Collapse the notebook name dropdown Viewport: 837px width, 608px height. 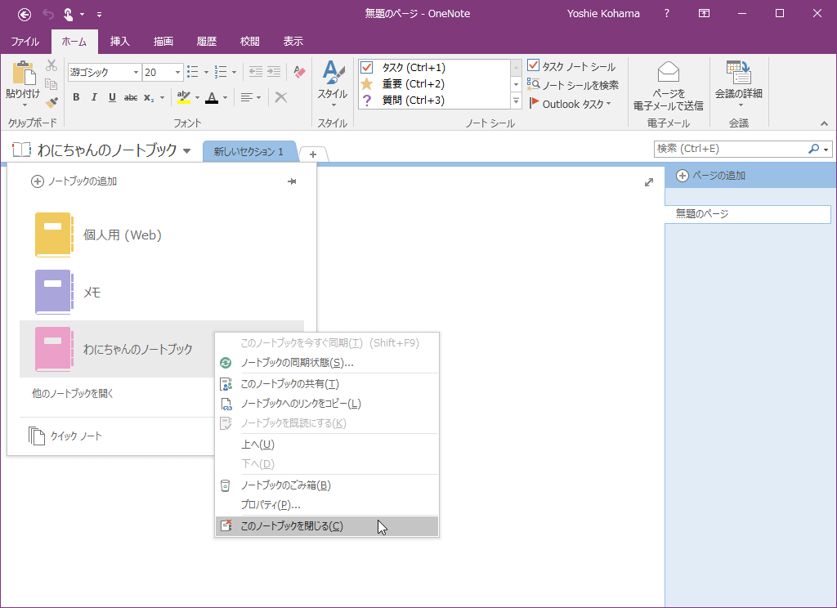(x=186, y=151)
